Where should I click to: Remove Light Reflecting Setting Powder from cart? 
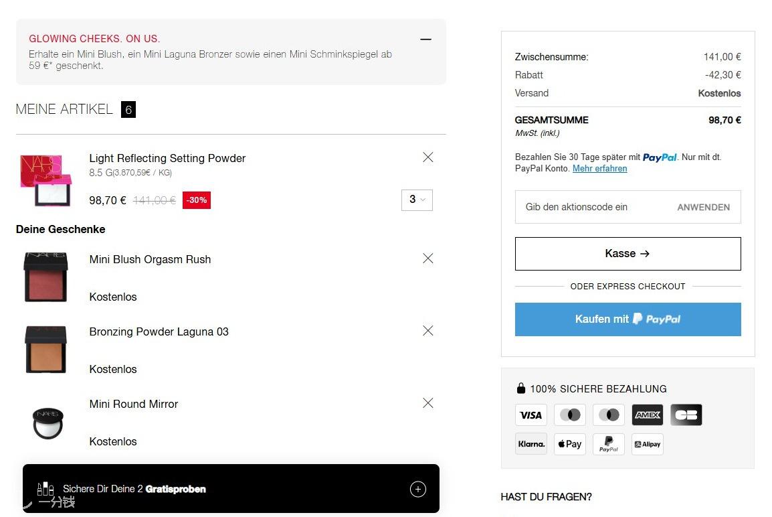[x=428, y=157]
